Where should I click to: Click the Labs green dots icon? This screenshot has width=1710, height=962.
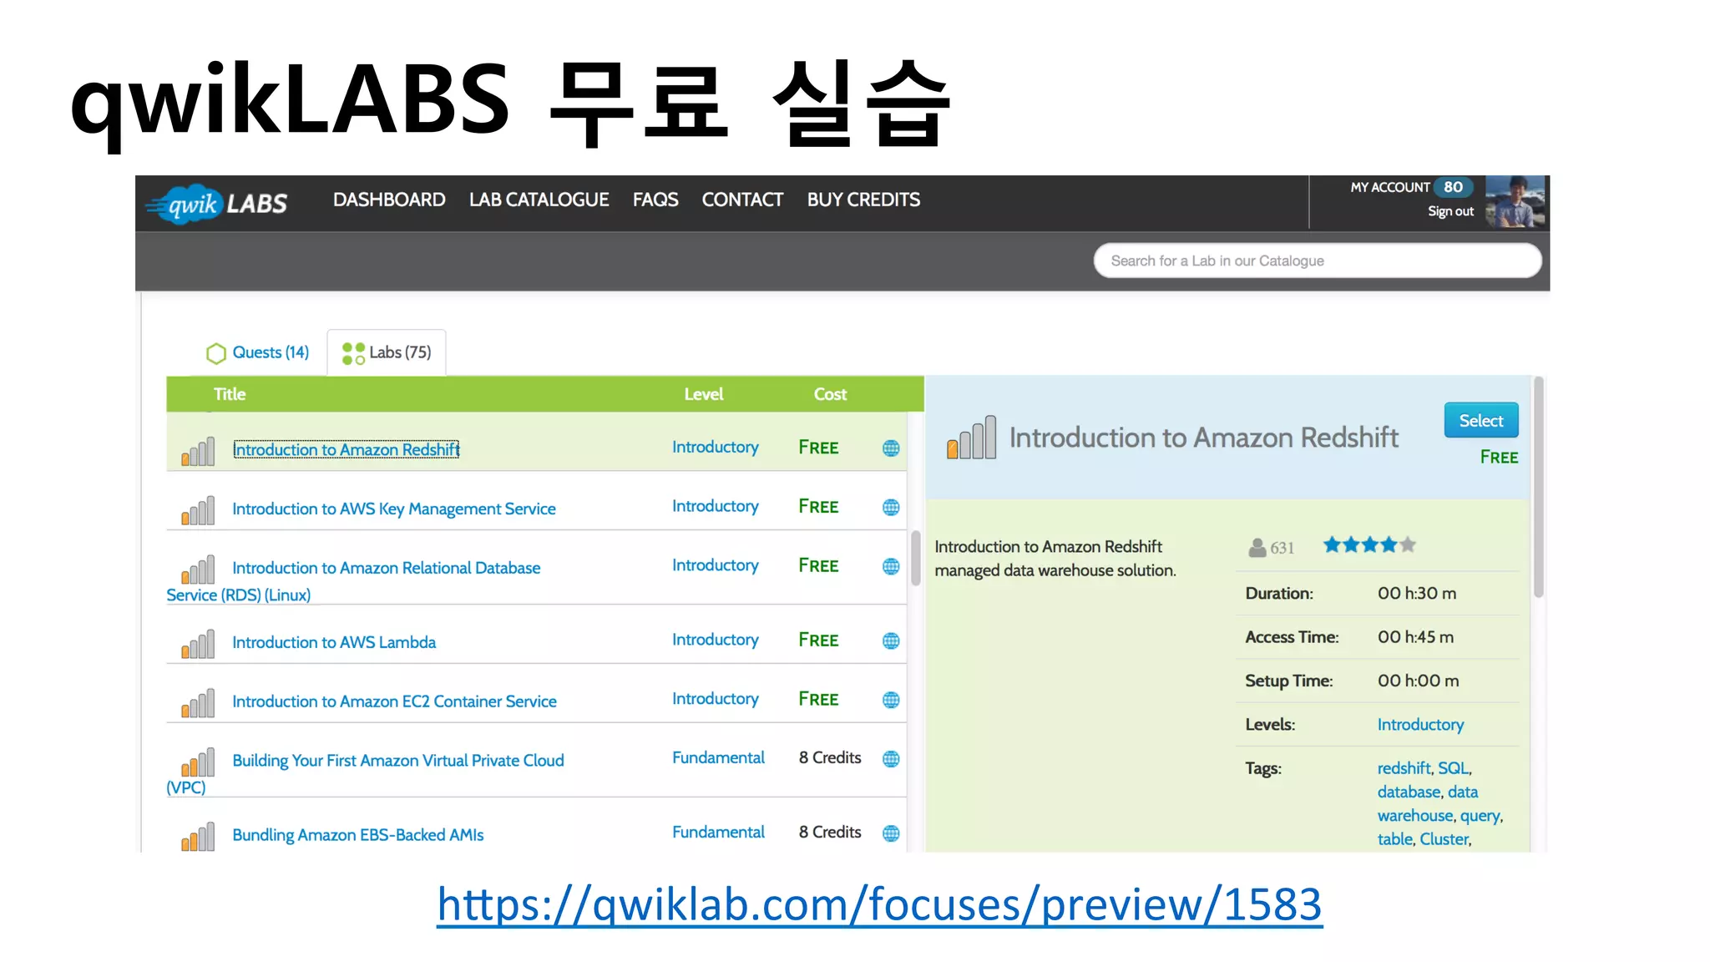[353, 353]
